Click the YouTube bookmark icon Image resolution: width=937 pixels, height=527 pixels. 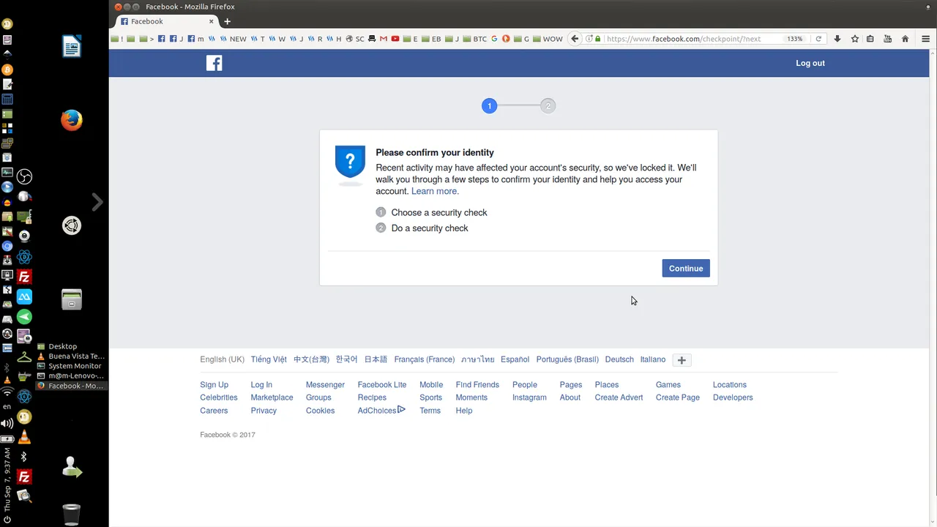(395, 39)
